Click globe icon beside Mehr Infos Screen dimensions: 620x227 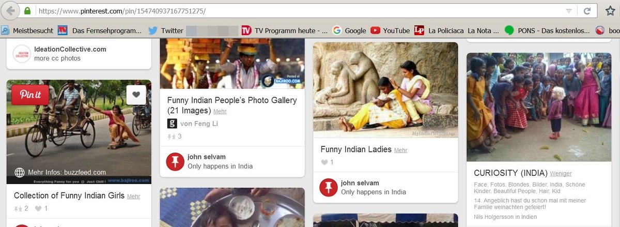[20, 173]
